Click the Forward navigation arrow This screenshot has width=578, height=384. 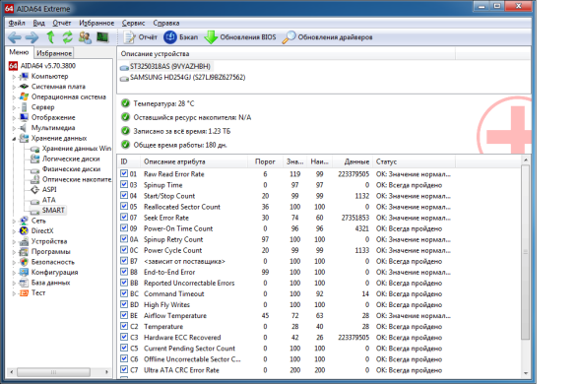click(32, 37)
